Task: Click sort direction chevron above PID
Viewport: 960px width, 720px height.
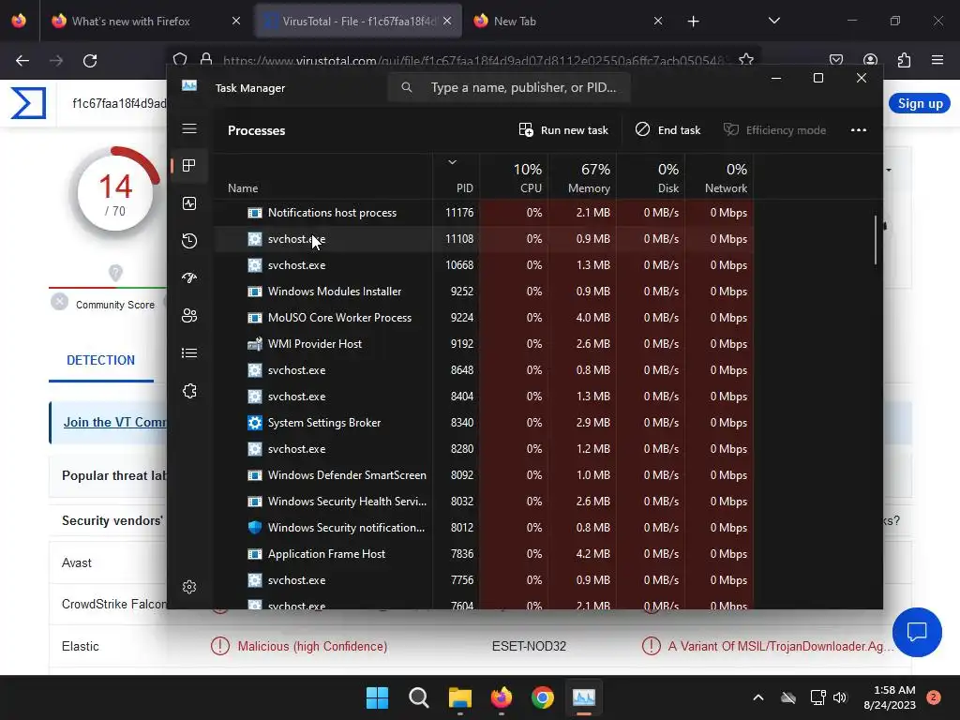Action: [453, 162]
